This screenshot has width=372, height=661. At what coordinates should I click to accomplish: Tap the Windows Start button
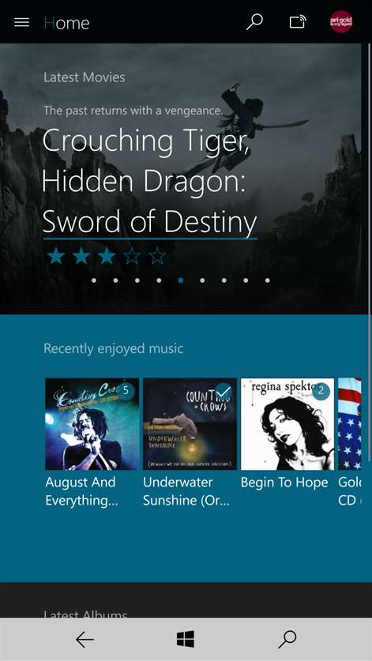coord(186,639)
